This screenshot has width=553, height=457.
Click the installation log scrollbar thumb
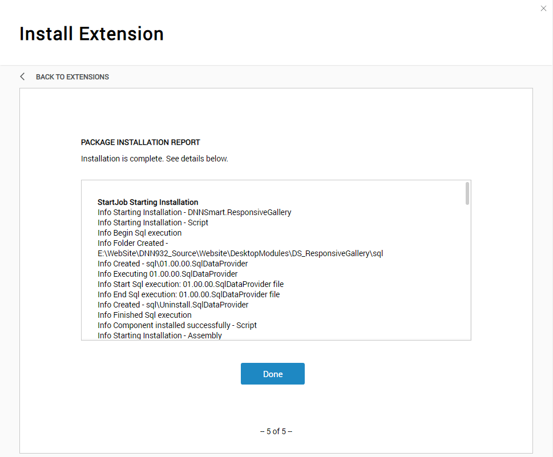click(x=467, y=193)
